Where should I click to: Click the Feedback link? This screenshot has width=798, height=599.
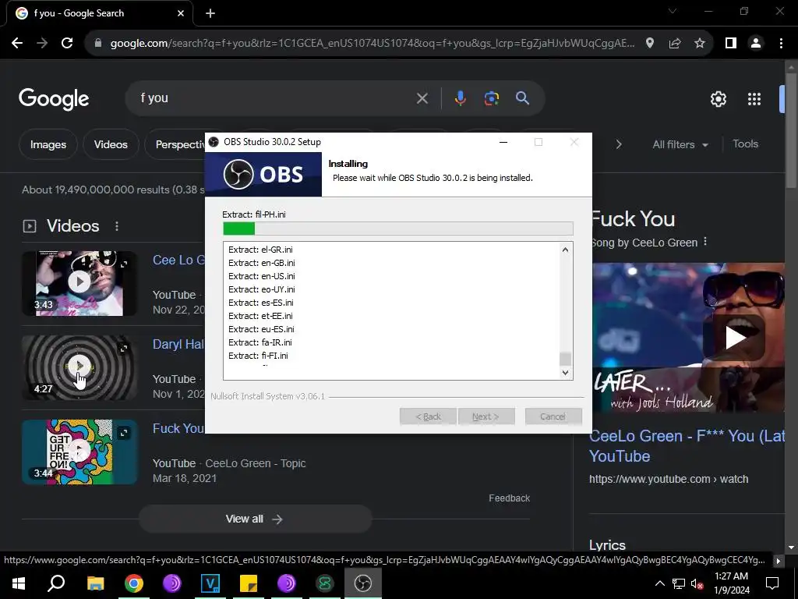(509, 498)
